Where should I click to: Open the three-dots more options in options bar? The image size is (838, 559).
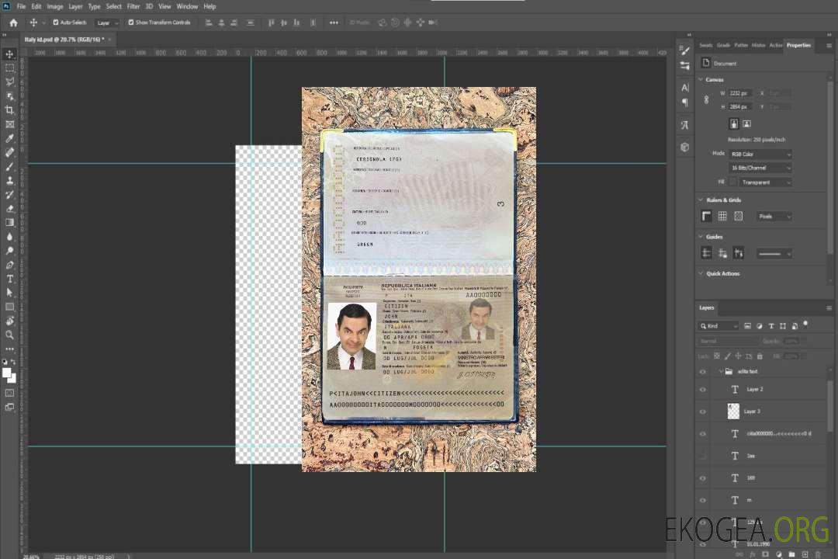click(334, 23)
